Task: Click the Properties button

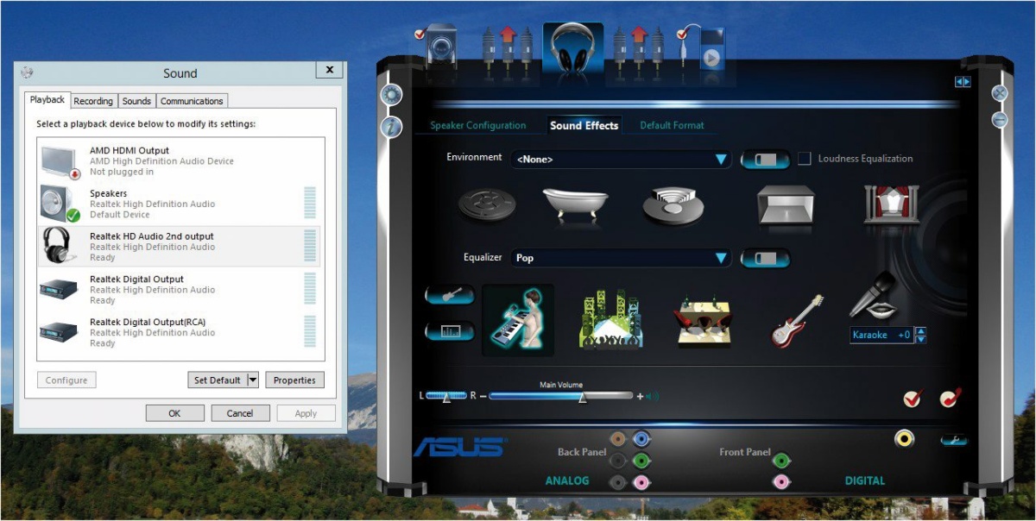Action: coord(294,380)
